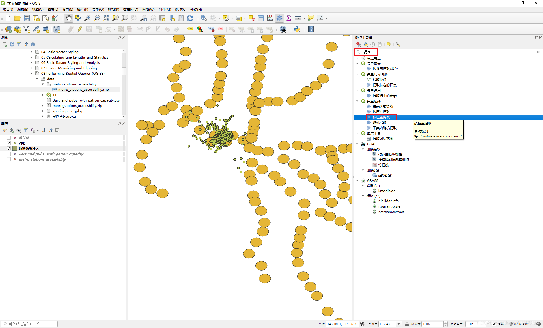This screenshot has width=543, height=328.
Task: Click the Zoom In magnifier icon
Action: click(x=87, y=18)
